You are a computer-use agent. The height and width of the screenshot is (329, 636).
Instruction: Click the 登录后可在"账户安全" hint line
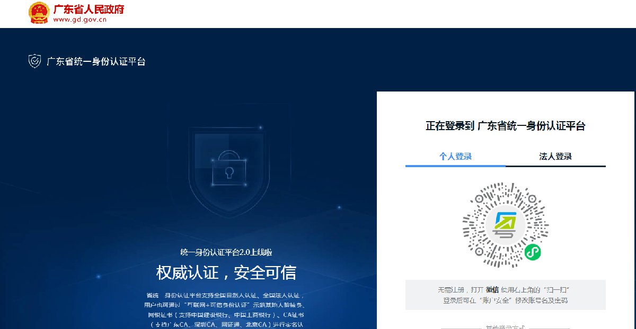click(506, 300)
